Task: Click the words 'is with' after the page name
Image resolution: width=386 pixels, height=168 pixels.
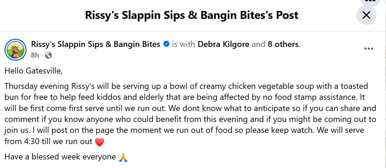Action: [x=183, y=44]
